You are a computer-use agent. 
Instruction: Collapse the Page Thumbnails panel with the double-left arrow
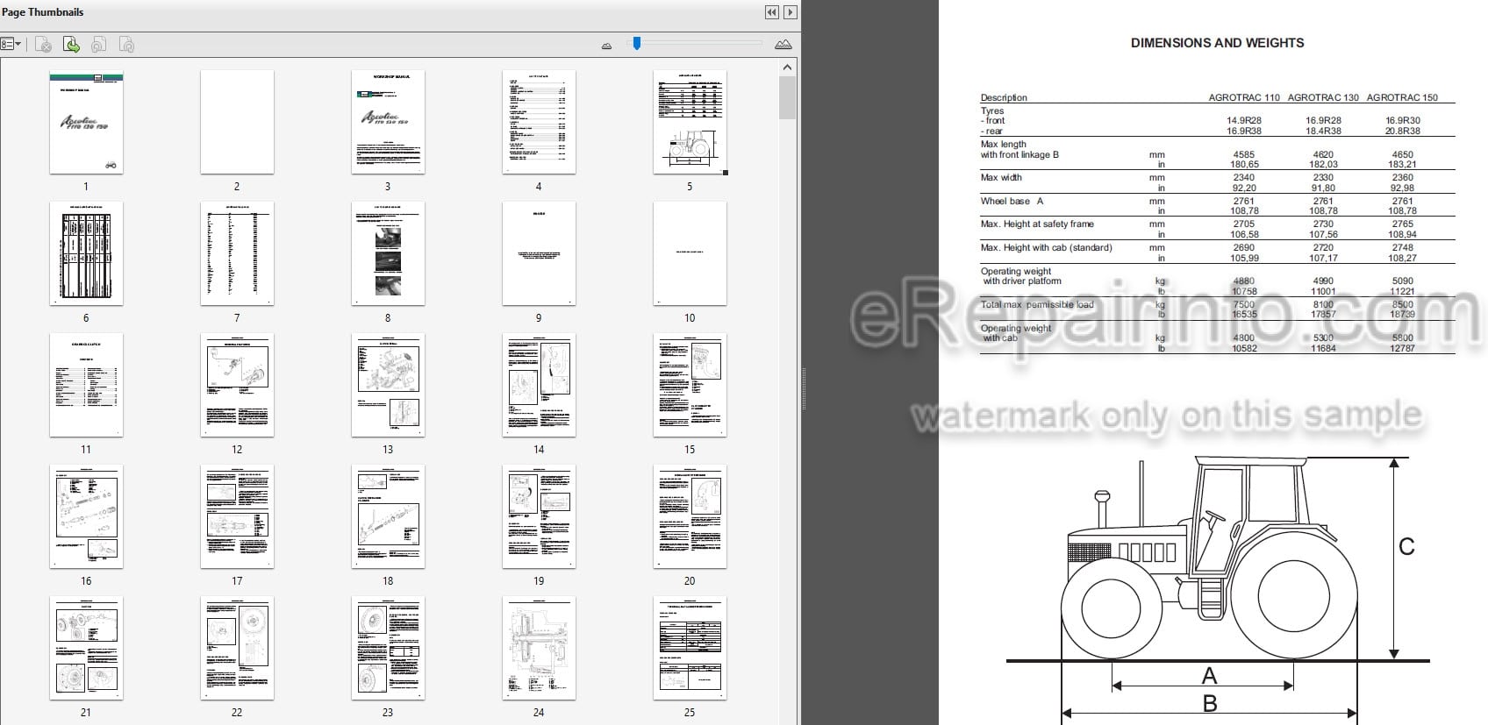click(771, 12)
